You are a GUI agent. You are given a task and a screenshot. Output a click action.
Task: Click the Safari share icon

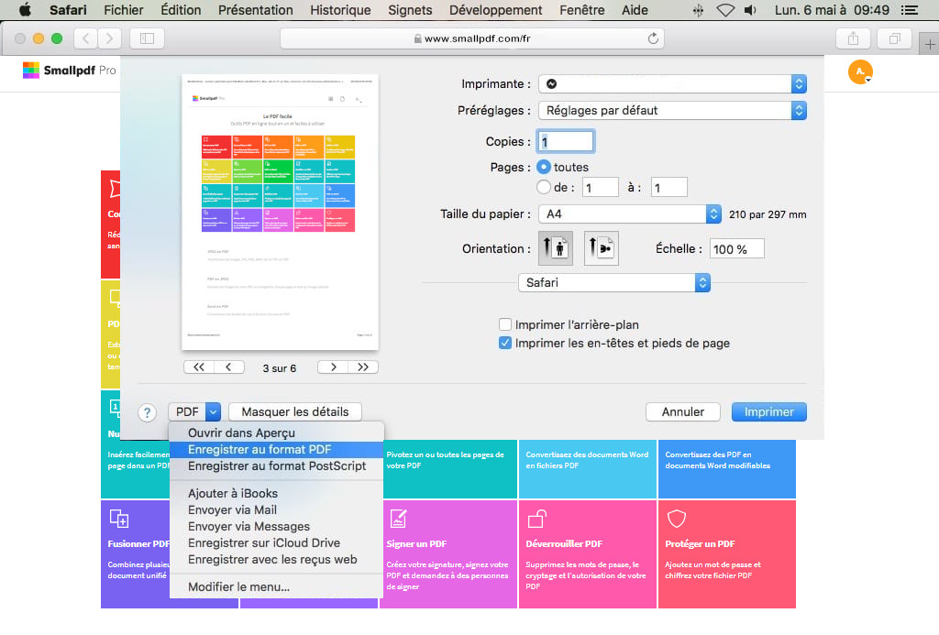click(853, 38)
